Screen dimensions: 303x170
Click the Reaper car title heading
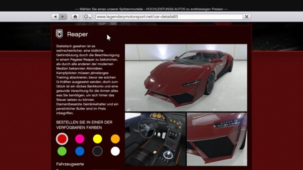pos(77,35)
